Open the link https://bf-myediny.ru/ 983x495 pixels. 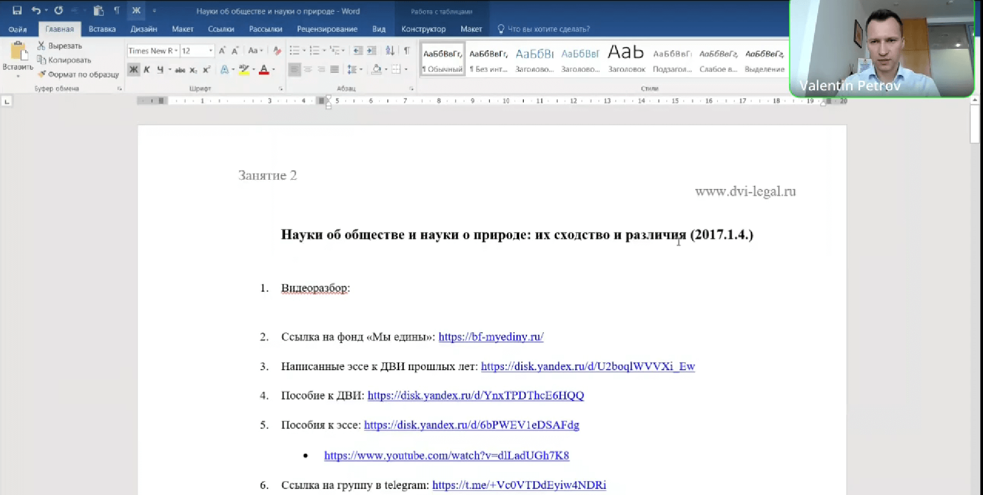[x=490, y=337]
